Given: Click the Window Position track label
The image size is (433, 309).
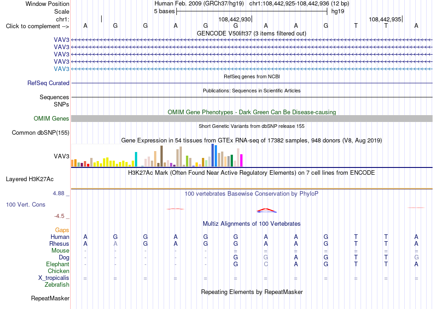Looking at the screenshot, I should 47,4.
